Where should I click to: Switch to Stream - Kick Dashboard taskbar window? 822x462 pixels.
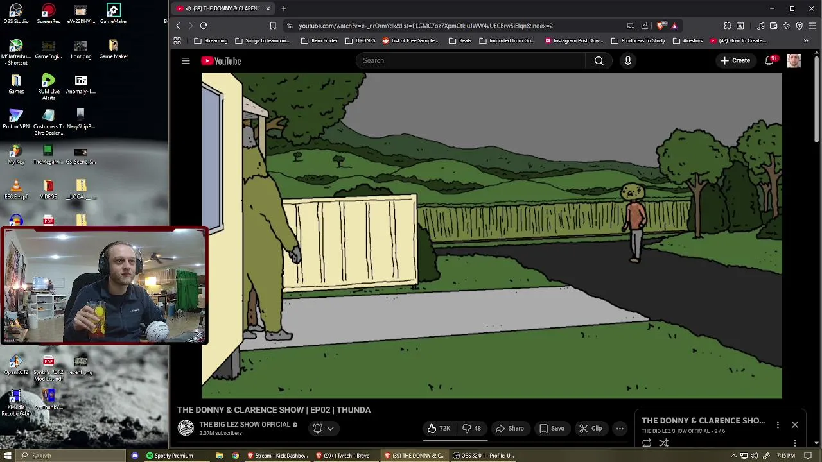(x=277, y=456)
